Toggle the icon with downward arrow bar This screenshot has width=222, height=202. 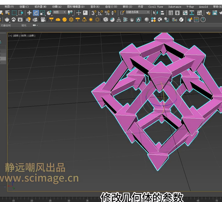pyautogui.click(x=192, y=13)
